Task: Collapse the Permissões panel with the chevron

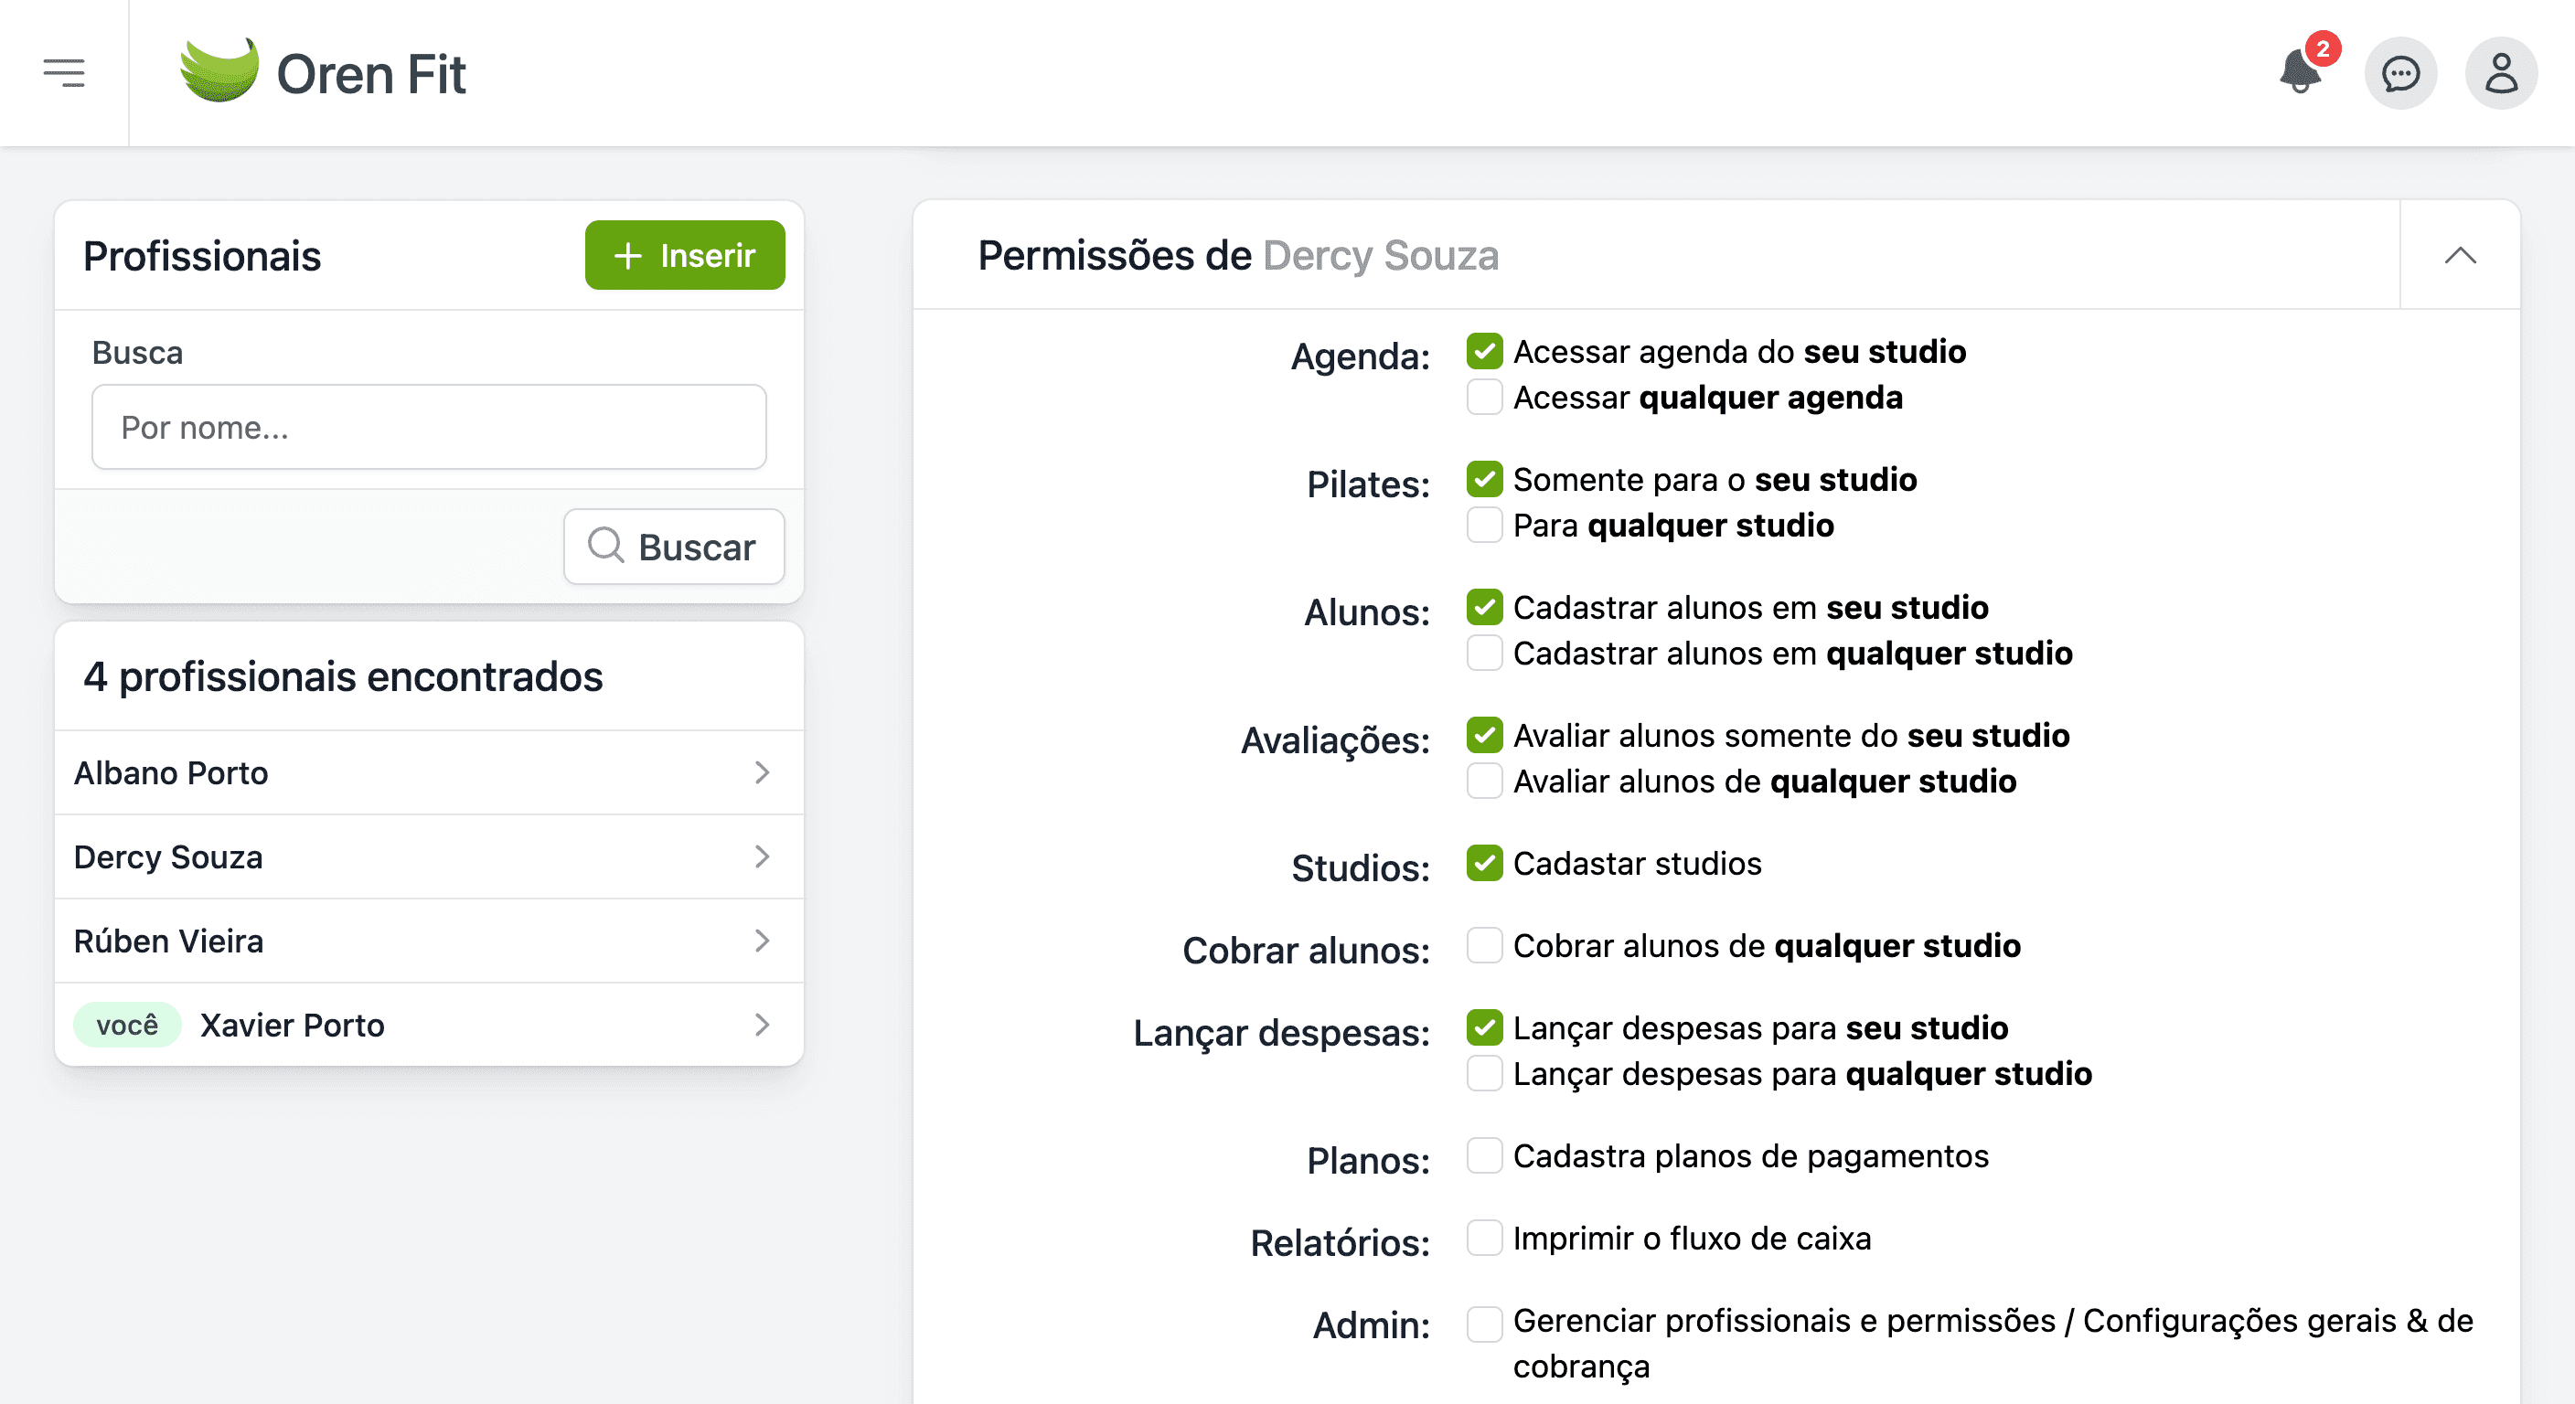Action: click(x=2460, y=256)
